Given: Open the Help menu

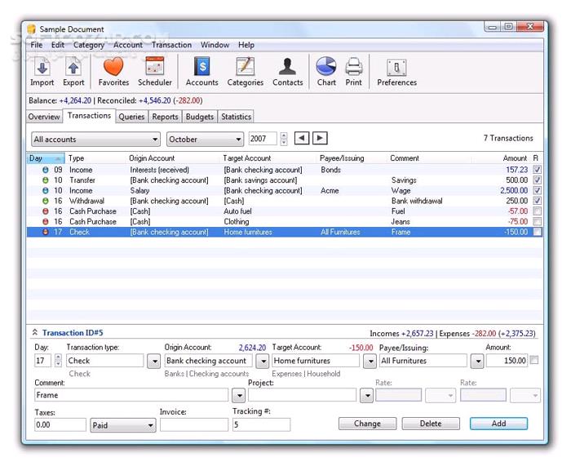Looking at the screenshot, I should click(x=246, y=45).
